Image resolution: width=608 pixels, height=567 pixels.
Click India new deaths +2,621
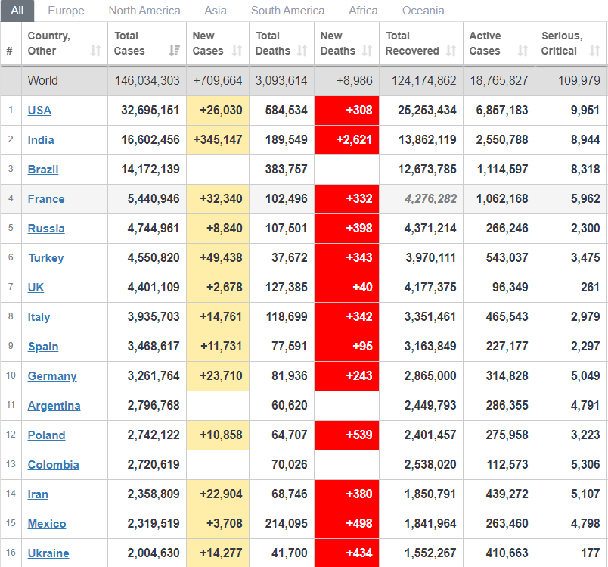coord(354,140)
